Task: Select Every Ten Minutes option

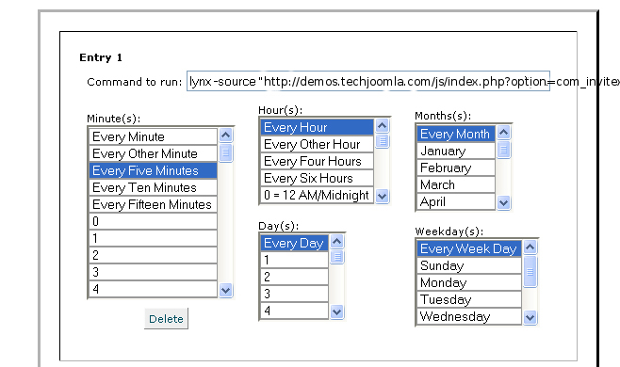Action: (x=153, y=187)
